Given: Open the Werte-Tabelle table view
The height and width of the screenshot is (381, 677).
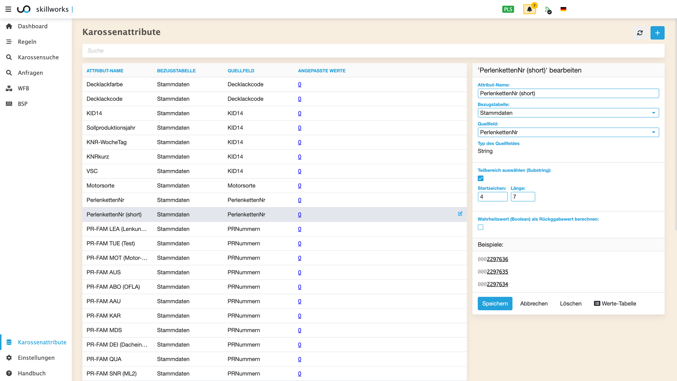Looking at the screenshot, I should click(615, 304).
